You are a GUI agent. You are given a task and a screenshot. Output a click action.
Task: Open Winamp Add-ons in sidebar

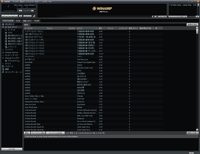click(x=11, y=52)
